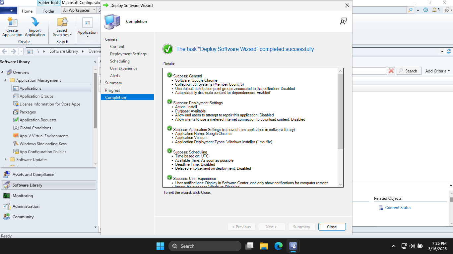Clear search with red X icon
Viewport: 453px width, 254px height.
391,71
